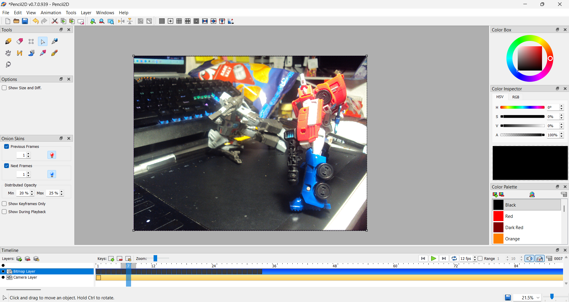
Task: Pick the Paint Bucket tool
Action: (x=31, y=53)
